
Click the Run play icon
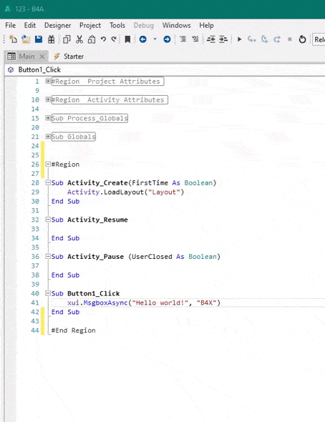[239, 39]
